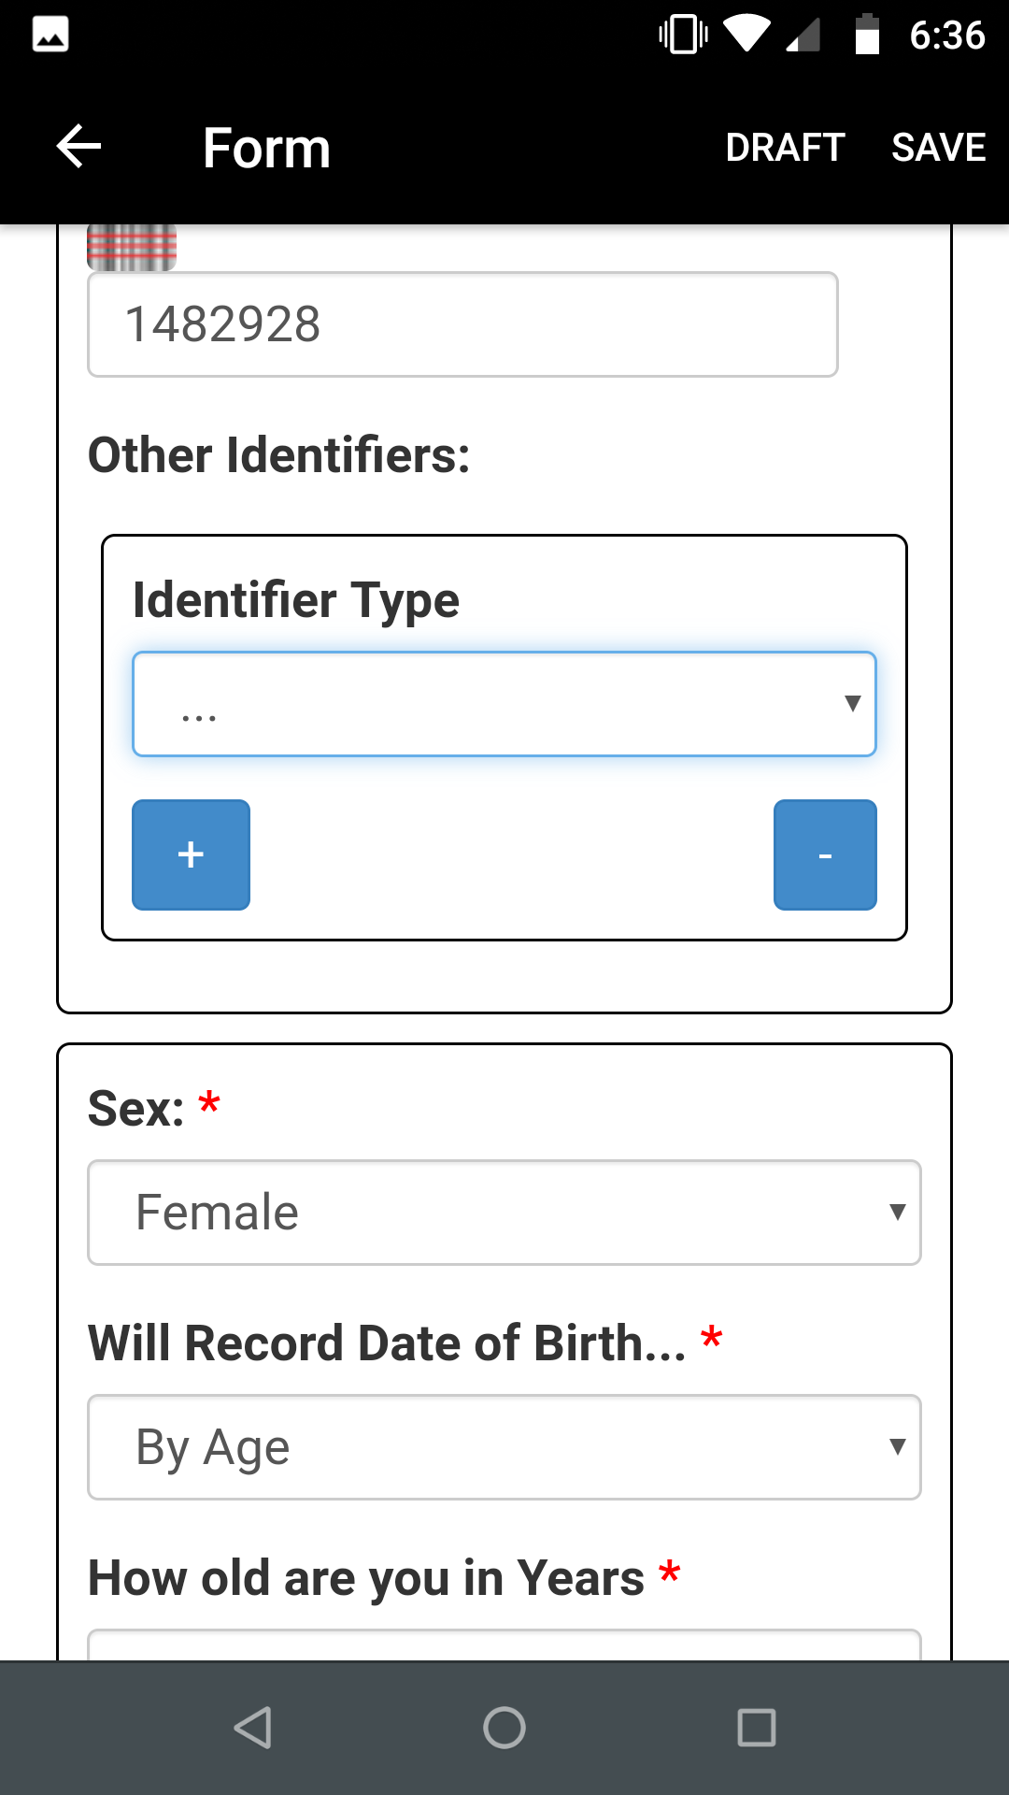The width and height of the screenshot is (1009, 1795).
Task: Tap the identifier field containing 1482928
Action: (462, 324)
